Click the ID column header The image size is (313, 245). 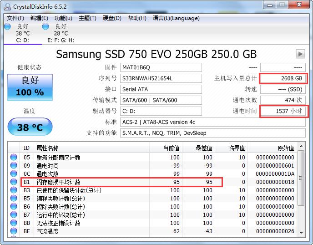(26, 148)
